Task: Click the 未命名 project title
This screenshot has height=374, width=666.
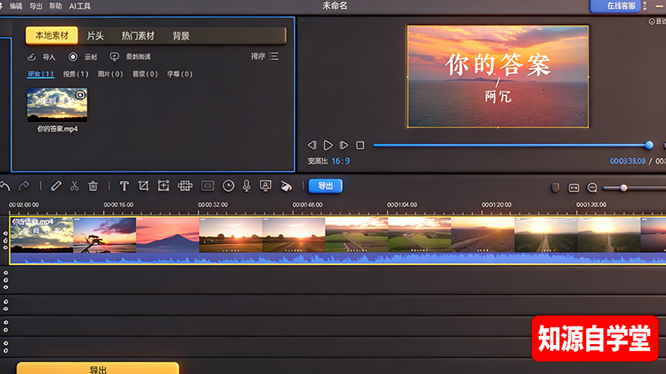Action: click(335, 6)
